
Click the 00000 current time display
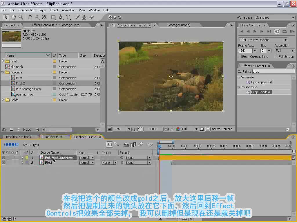coord(11,145)
